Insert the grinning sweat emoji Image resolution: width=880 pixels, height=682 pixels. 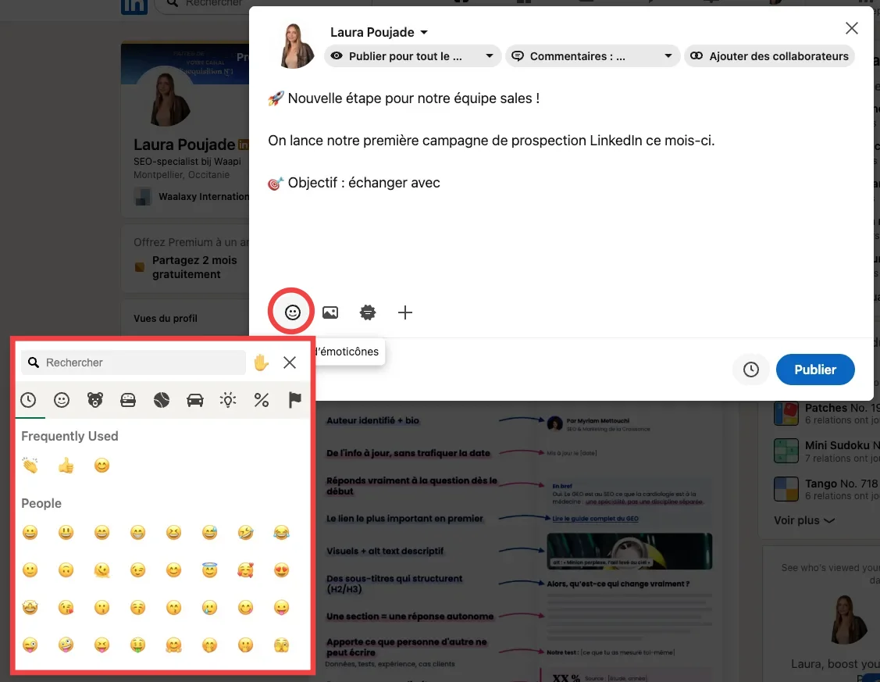[209, 532]
